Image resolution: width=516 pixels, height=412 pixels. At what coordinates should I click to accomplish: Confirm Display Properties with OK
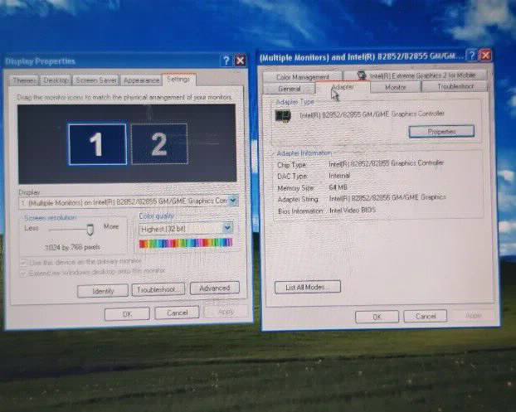click(x=127, y=313)
